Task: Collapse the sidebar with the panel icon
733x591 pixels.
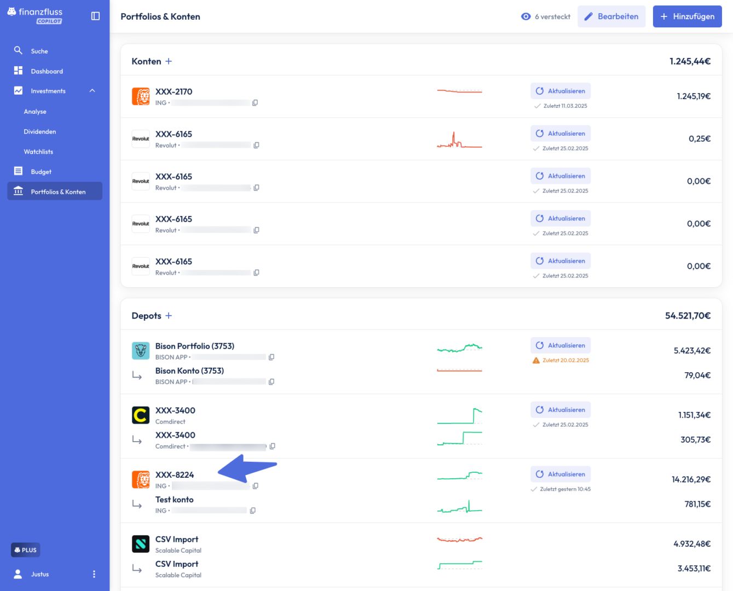Action: [x=95, y=16]
